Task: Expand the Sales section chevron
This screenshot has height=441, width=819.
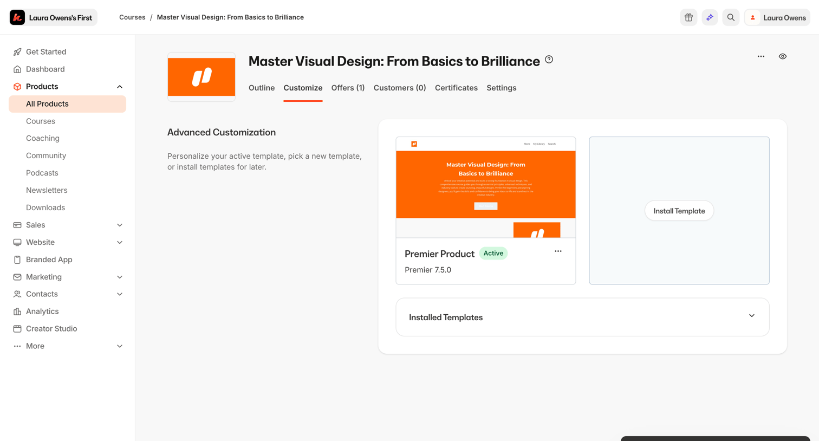Action: click(x=120, y=225)
